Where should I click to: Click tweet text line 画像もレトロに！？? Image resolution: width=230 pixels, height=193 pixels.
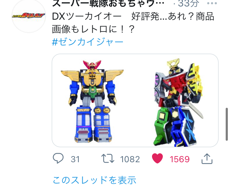click(93, 29)
